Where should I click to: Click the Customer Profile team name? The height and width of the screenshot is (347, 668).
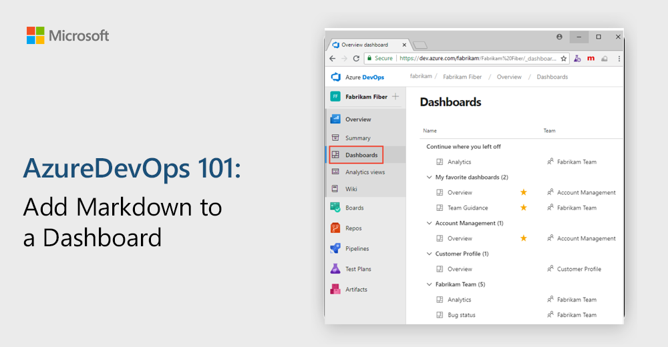click(x=579, y=269)
